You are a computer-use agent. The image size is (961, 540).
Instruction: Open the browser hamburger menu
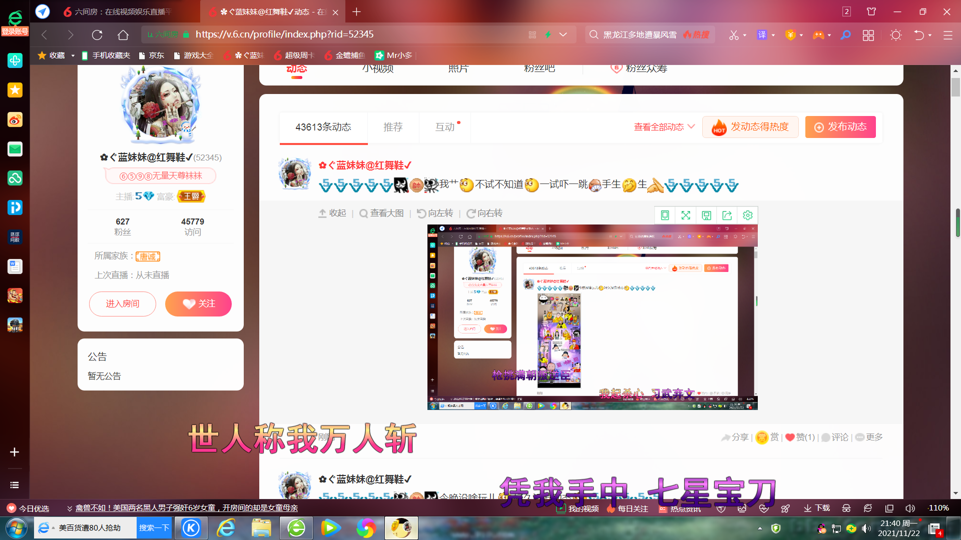tap(947, 35)
